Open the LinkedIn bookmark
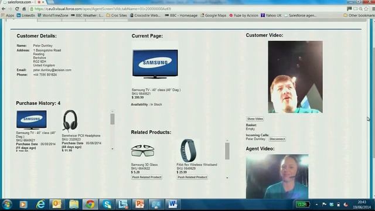The height and width of the screenshot is (211, 375). [26, 15]
